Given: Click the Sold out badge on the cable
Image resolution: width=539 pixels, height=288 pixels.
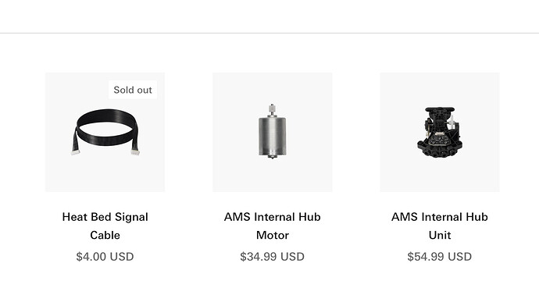Looking at the screenshot, I should click(x=133, y=90).
